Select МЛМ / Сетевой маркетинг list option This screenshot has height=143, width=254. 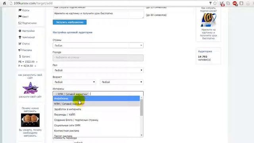click(x=96, y=104)
